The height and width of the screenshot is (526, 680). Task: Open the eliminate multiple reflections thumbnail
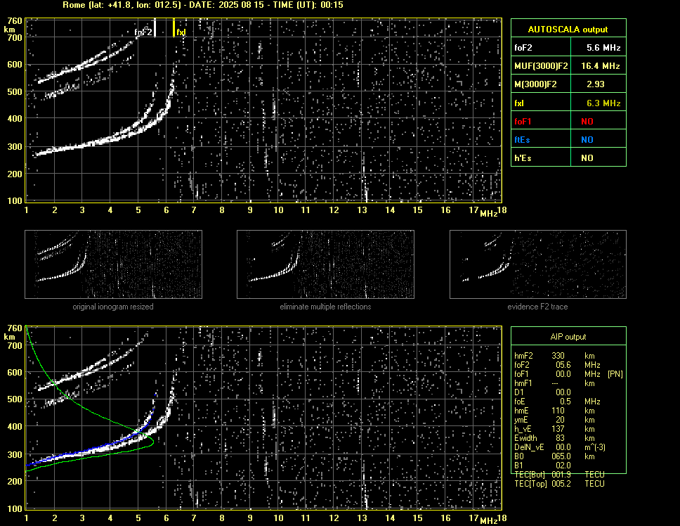click(326, 264)
